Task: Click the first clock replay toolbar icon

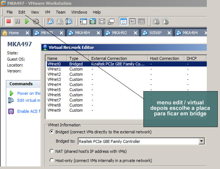Action: [156, 22]
